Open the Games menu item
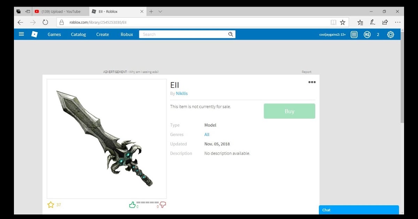This screenshot has height=219, width=418. (54, 34)
